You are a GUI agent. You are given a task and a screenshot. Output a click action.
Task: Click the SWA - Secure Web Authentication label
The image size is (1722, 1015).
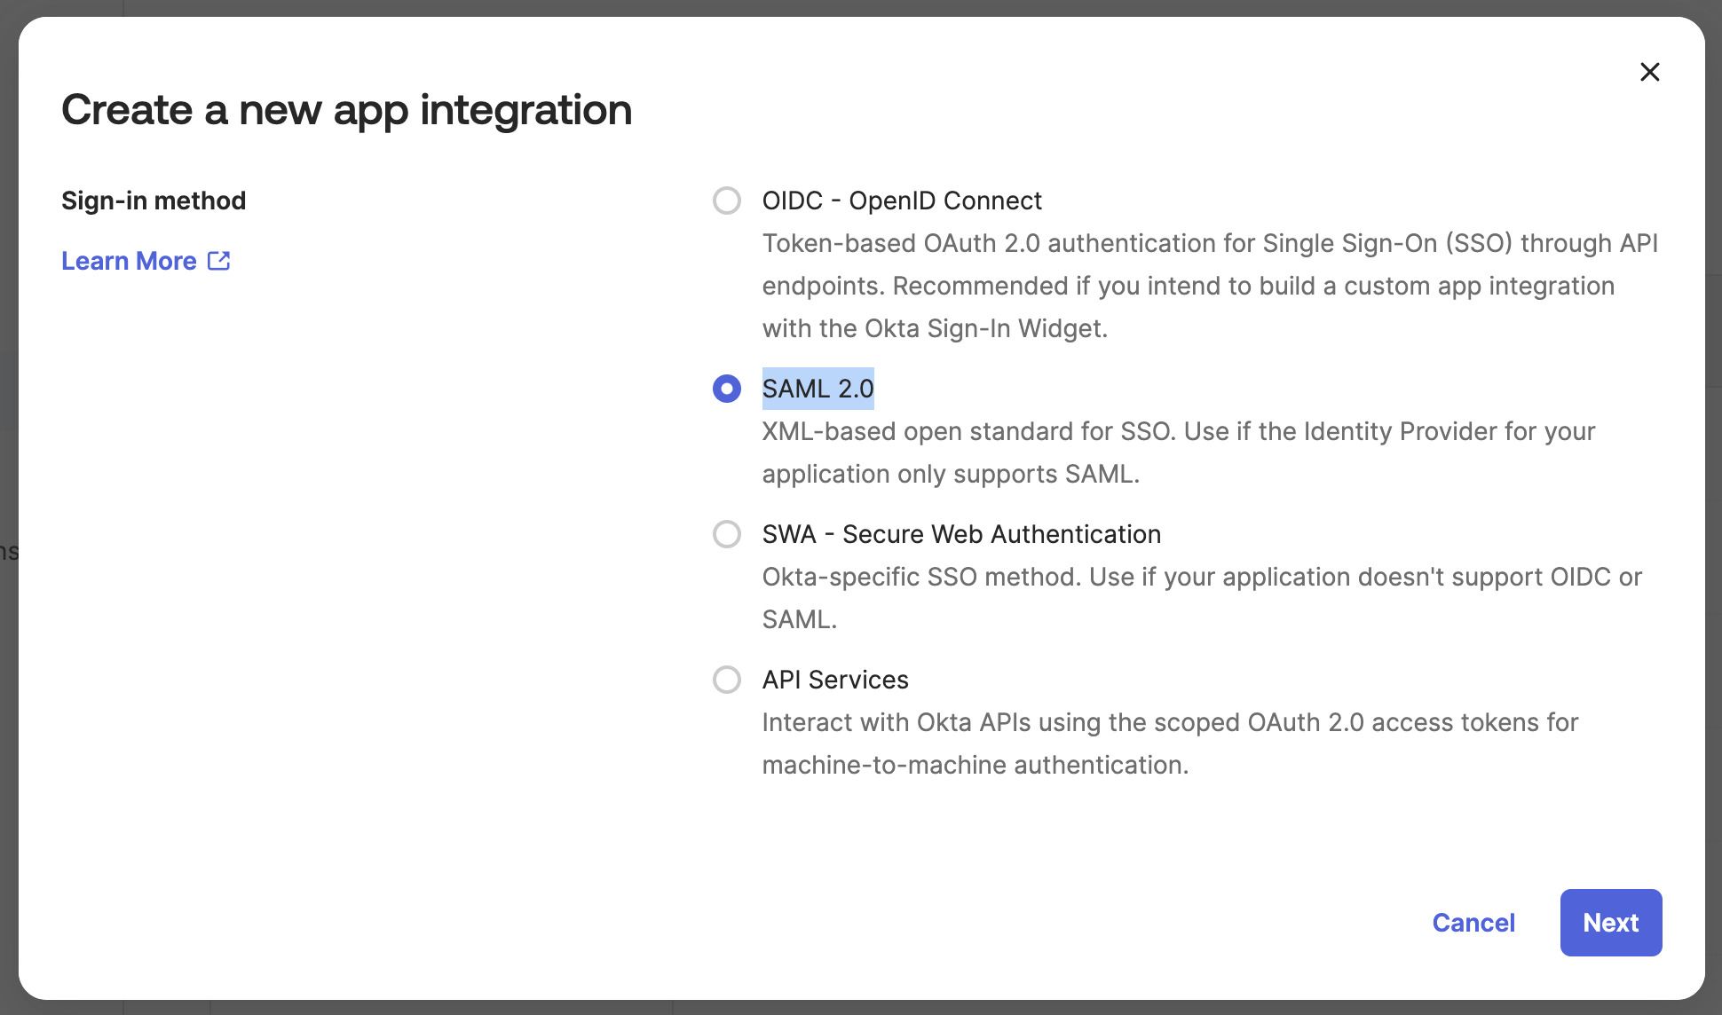point(961,534)
